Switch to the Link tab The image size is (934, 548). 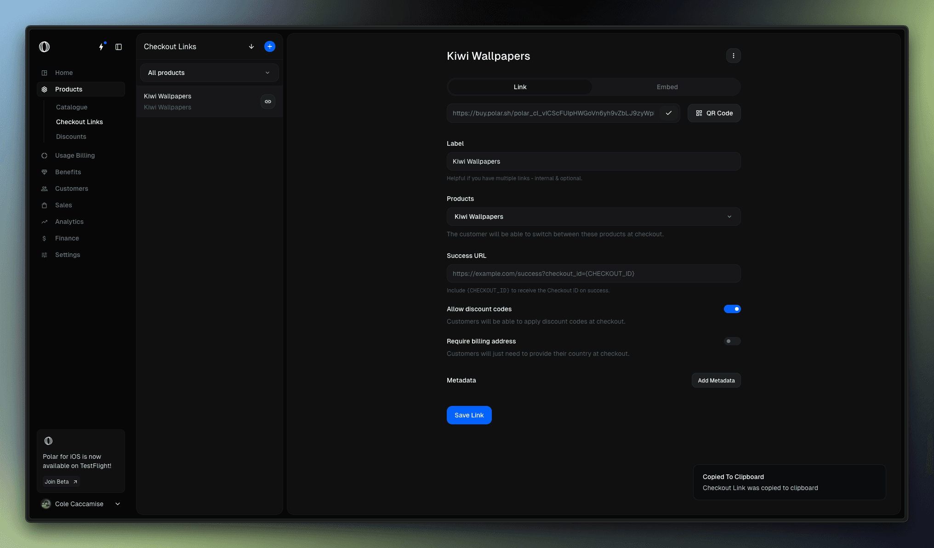pos(520,87)
